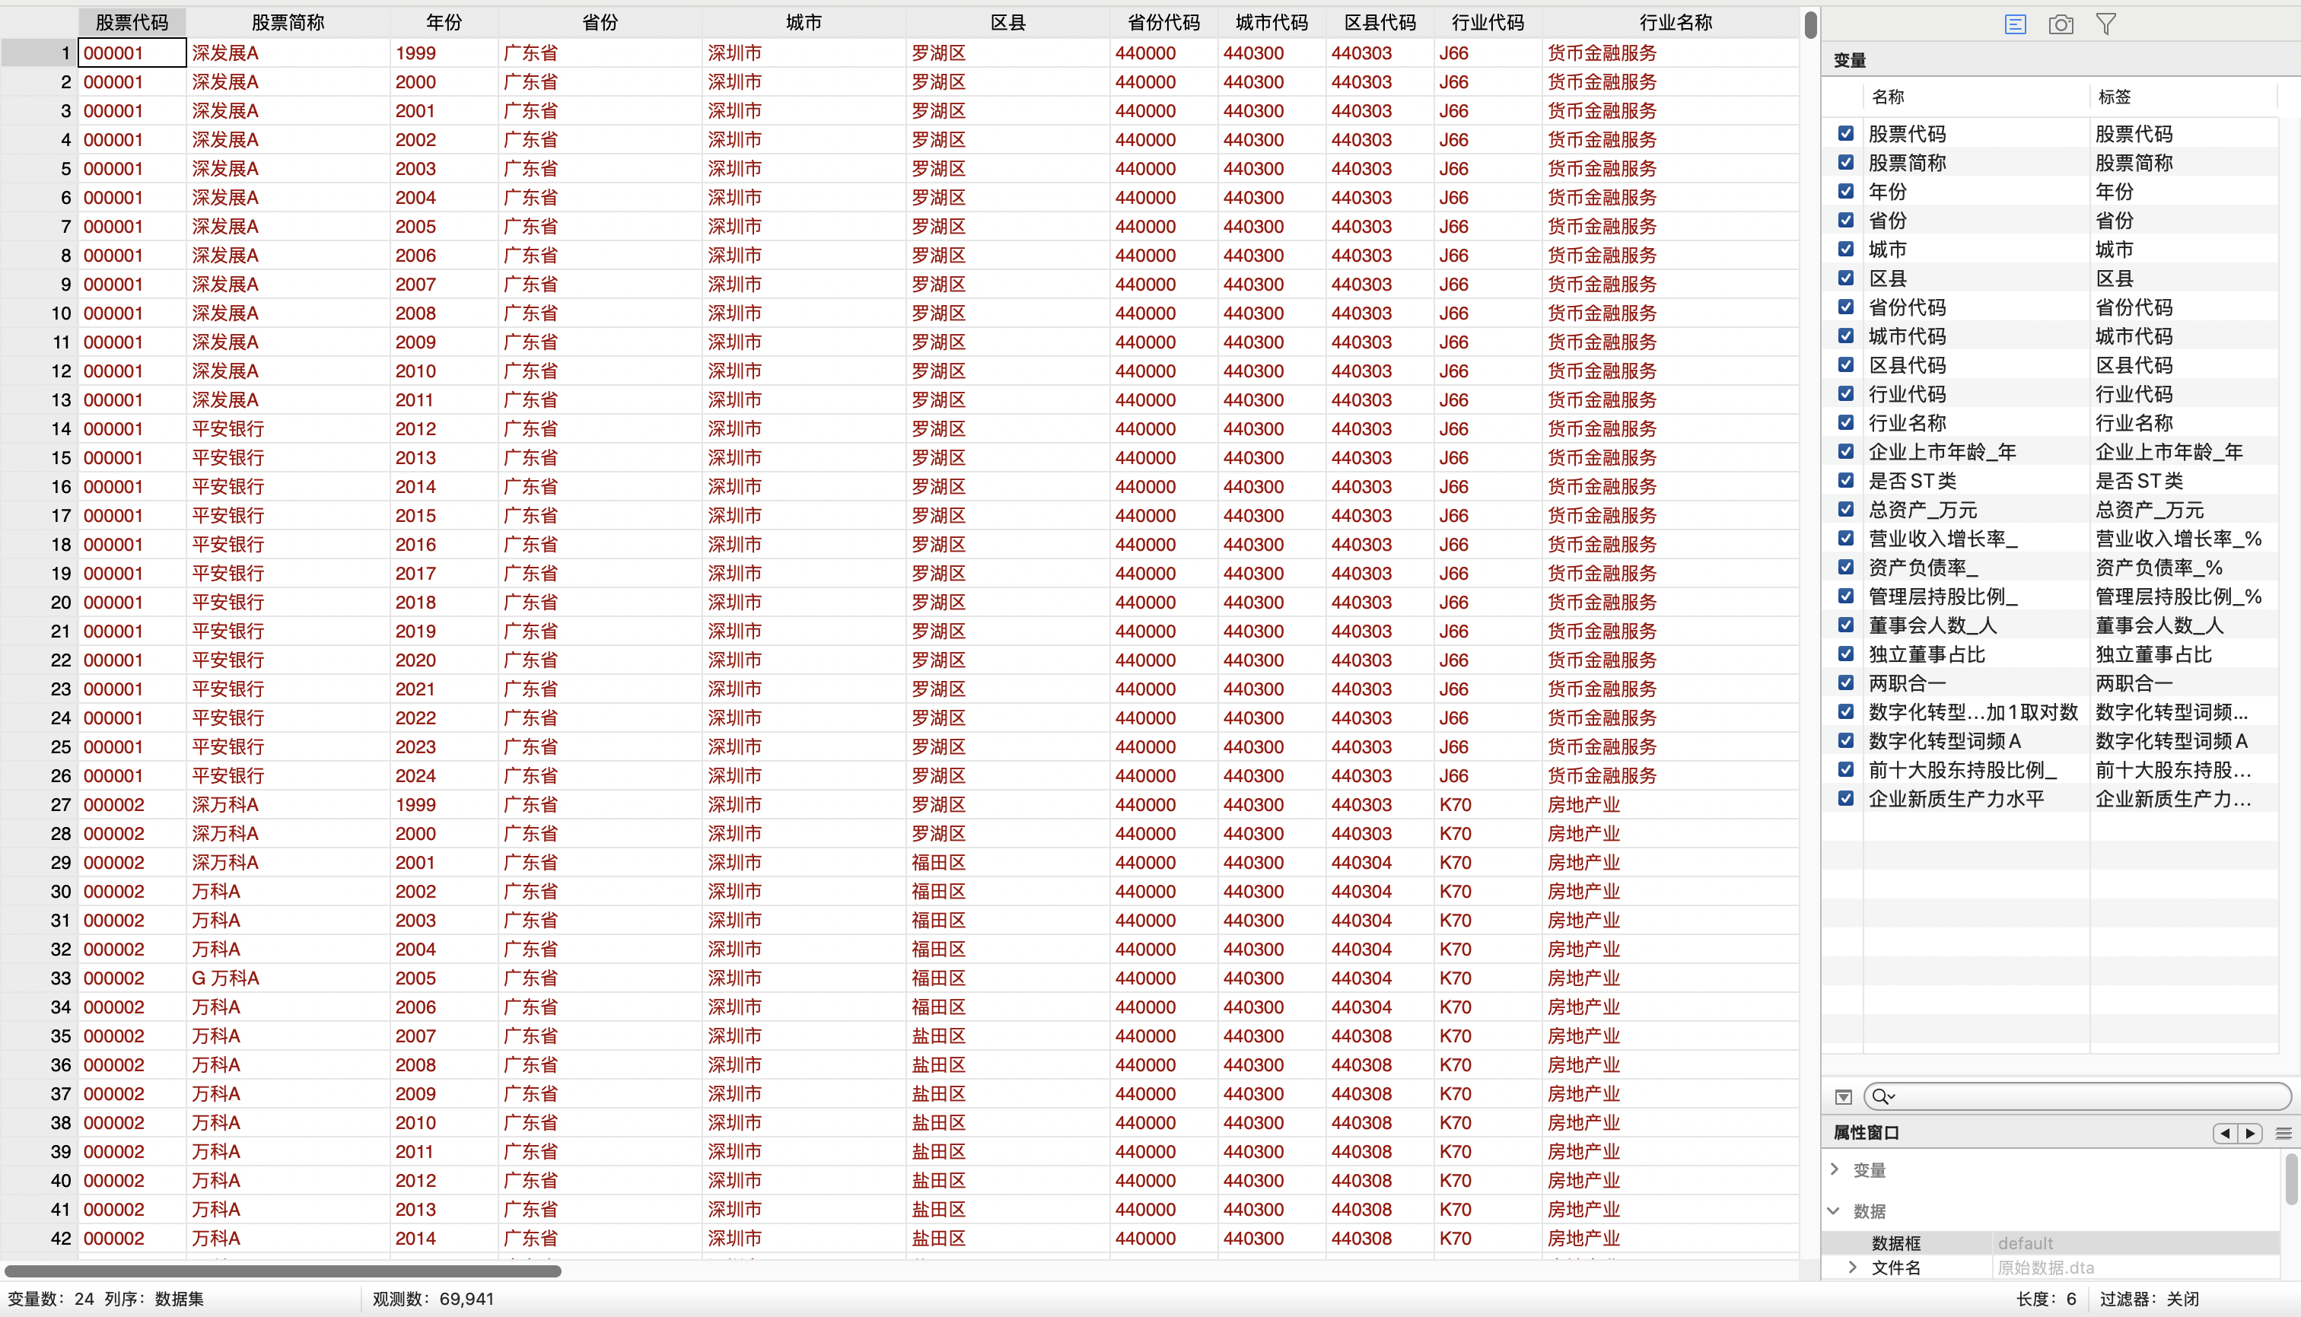Click the 年份 column header
Screen dimensions: 2301x1317
click(443, 23)
